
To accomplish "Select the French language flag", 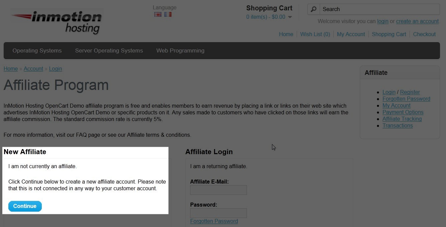I will click(168, 14).
